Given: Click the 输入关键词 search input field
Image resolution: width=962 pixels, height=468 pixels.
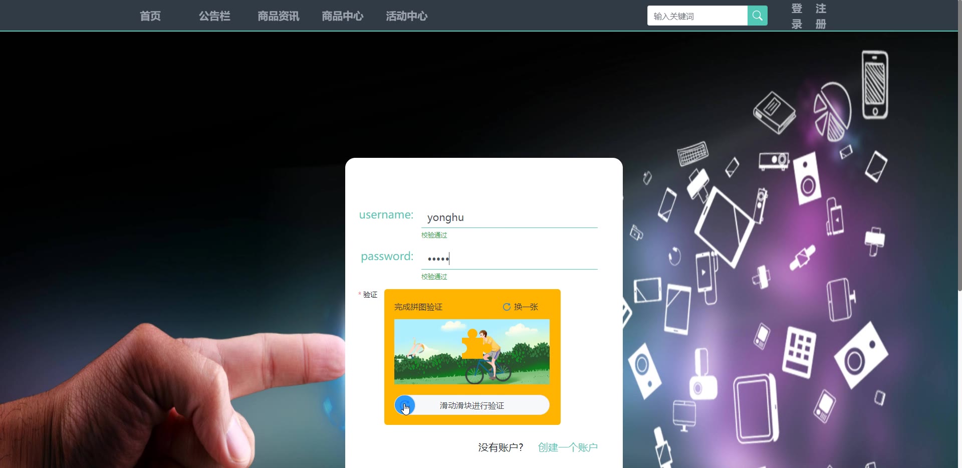Looking at the screenshot, I should pyautogui.click(x=697, y=16).
